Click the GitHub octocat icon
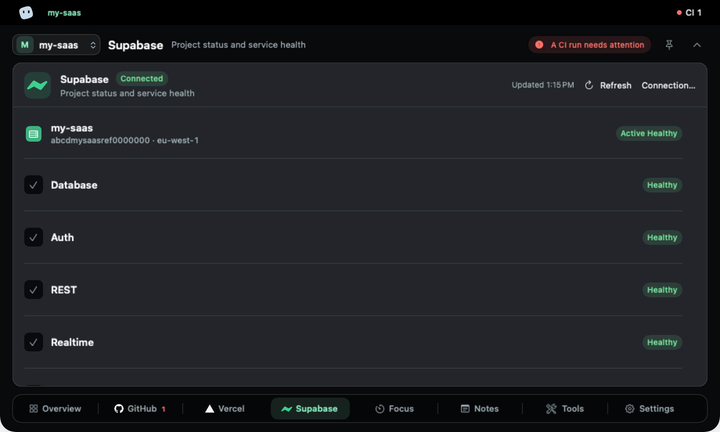The width and height of the screenshot is (720, 432). (x=119, y=409)
